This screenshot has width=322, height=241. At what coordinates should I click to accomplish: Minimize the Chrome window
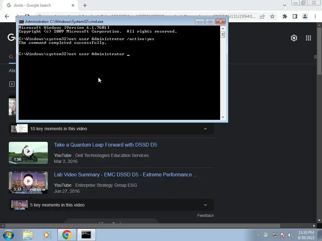coord(296,3)
